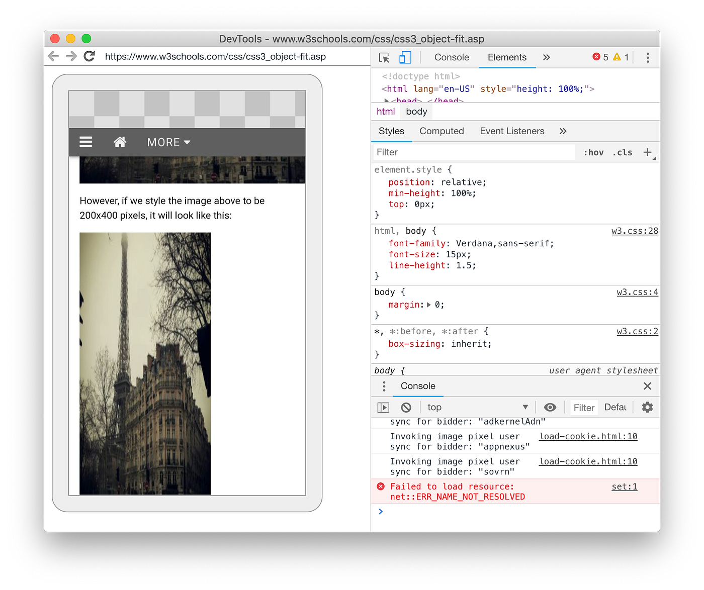This screenshot has height=590, width=704.
Task: Toggle the device toolbar
Action: pos(405,57)
